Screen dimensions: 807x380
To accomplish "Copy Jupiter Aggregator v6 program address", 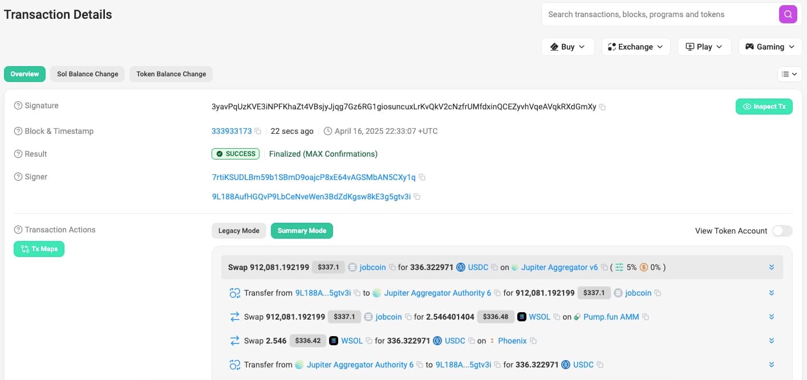I will coord(604,267).
